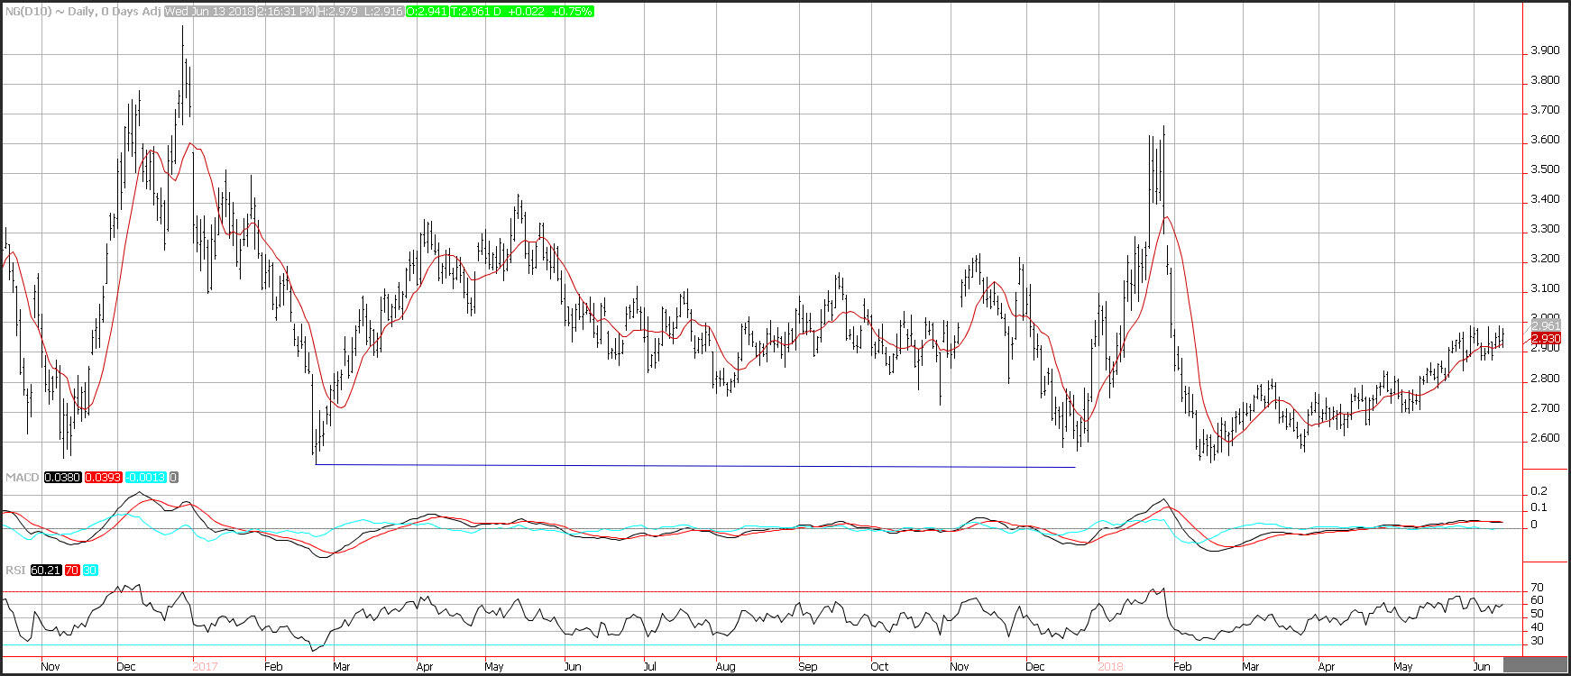Click the 0.2 MACD axis label

pos(1539,491)
